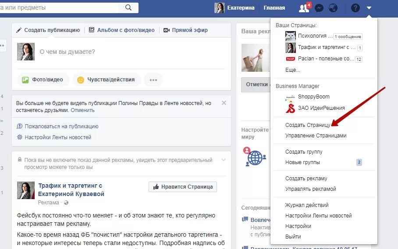Click the search magnifier icon
The image size is (398, 249).
[128, 7]
